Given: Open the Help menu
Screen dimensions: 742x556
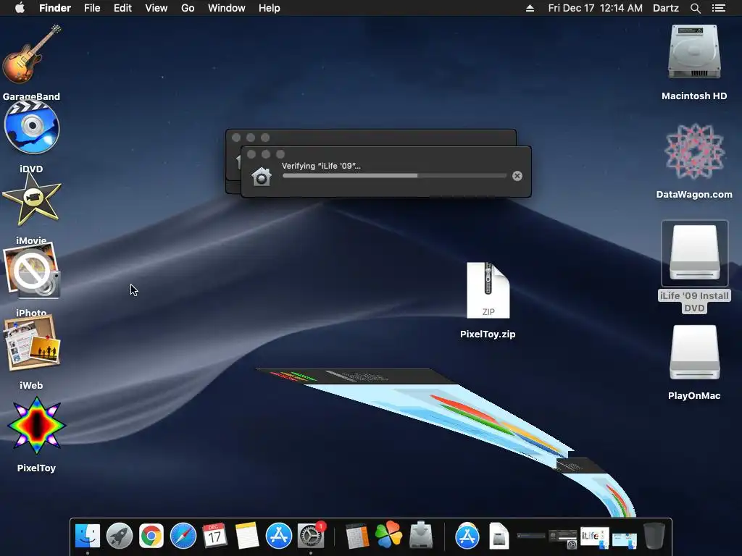Looking at the screenshot, I should click(x=270, y=8).
